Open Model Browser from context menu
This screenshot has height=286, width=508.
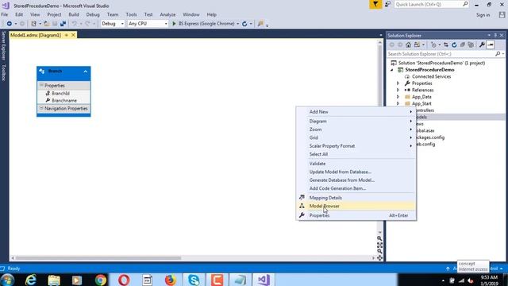pyautogui.click(x=356, y=206)
